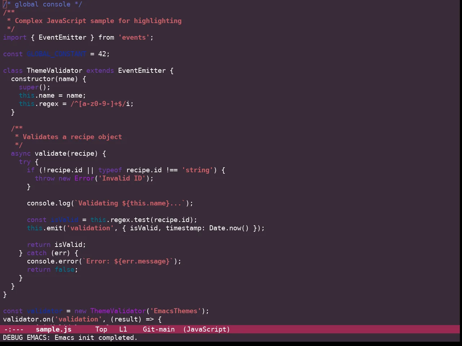Click on the number 42
The height and width of the screenshot is (346, 462).
[x=102, y=54]
